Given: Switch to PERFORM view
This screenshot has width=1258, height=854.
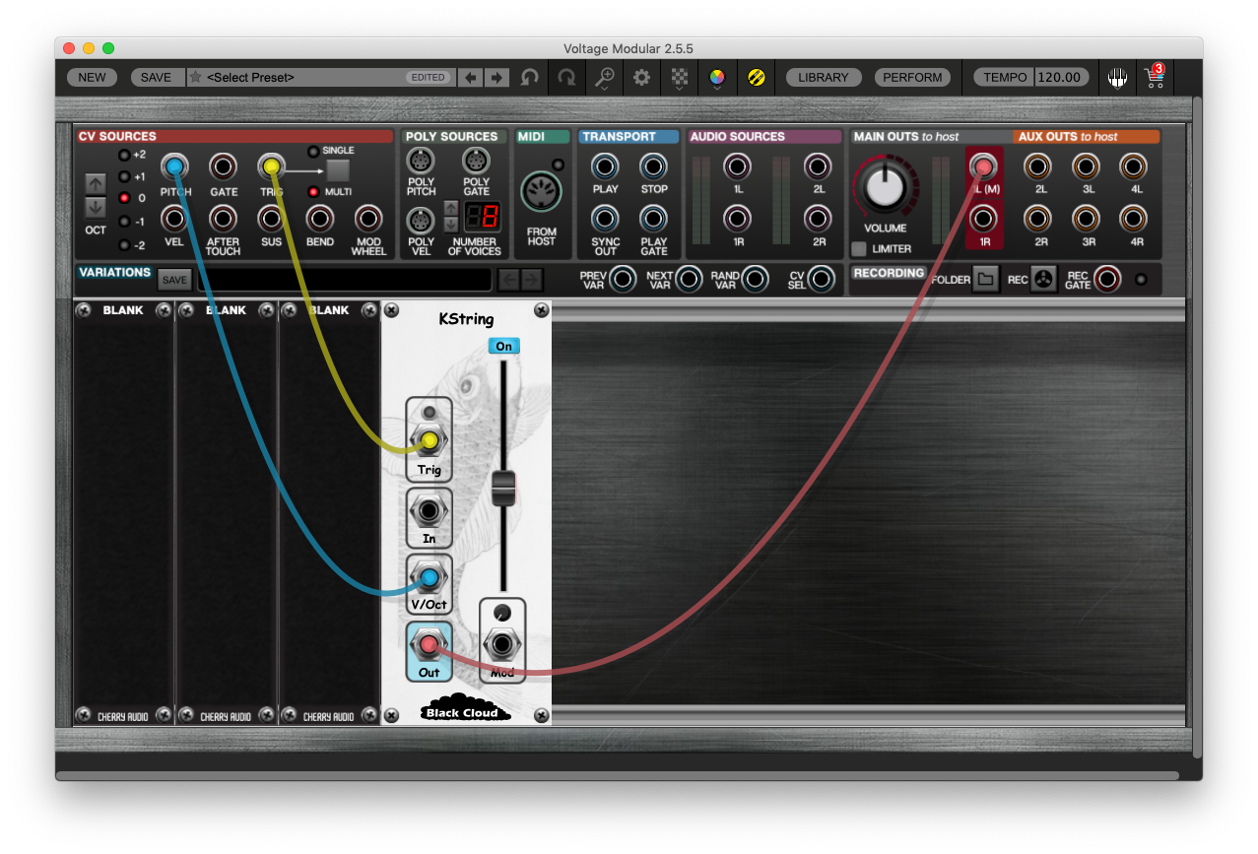Looking at the screenshot, I should (912, 77).
